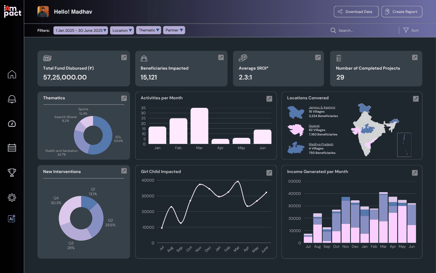Expand Income Generated per Month chart

click(415, 173)
